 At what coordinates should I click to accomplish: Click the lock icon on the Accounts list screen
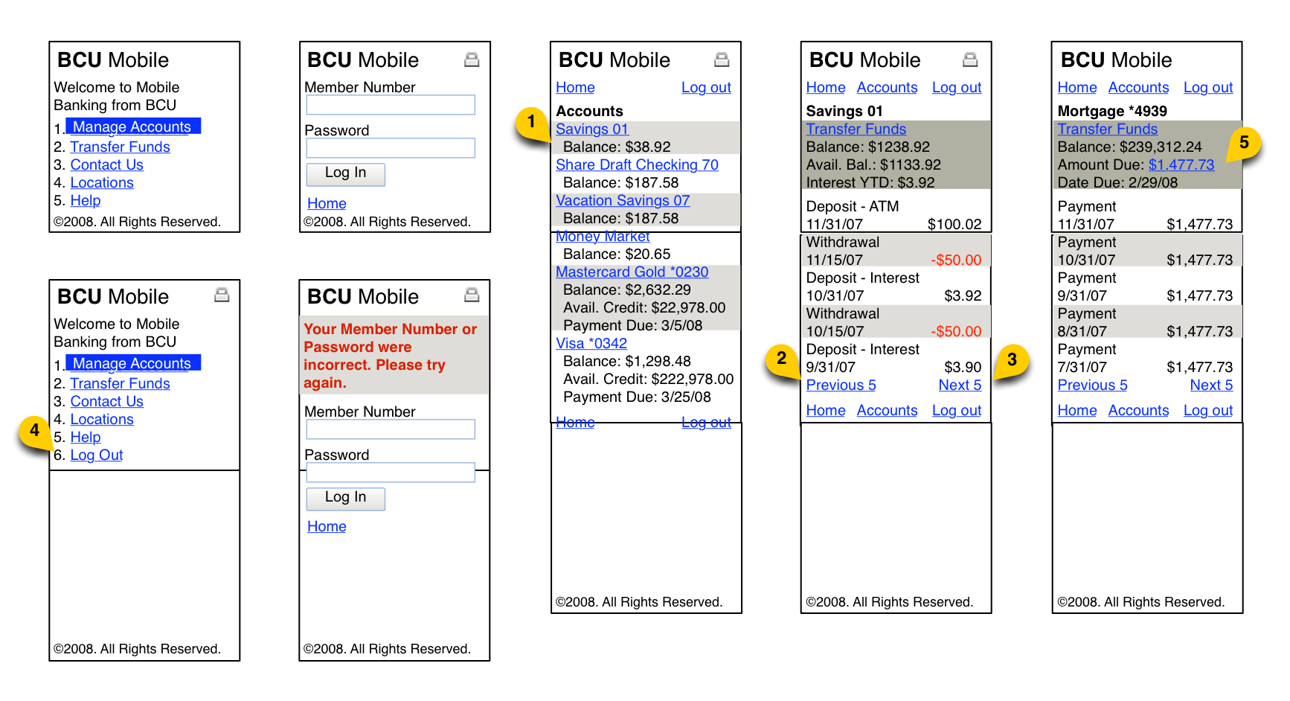click(x=722, y=60)
